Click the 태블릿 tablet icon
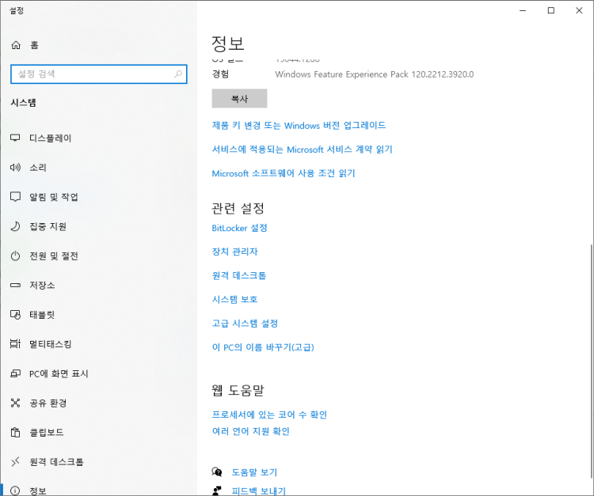594x496 pixels. click(15, 314)
